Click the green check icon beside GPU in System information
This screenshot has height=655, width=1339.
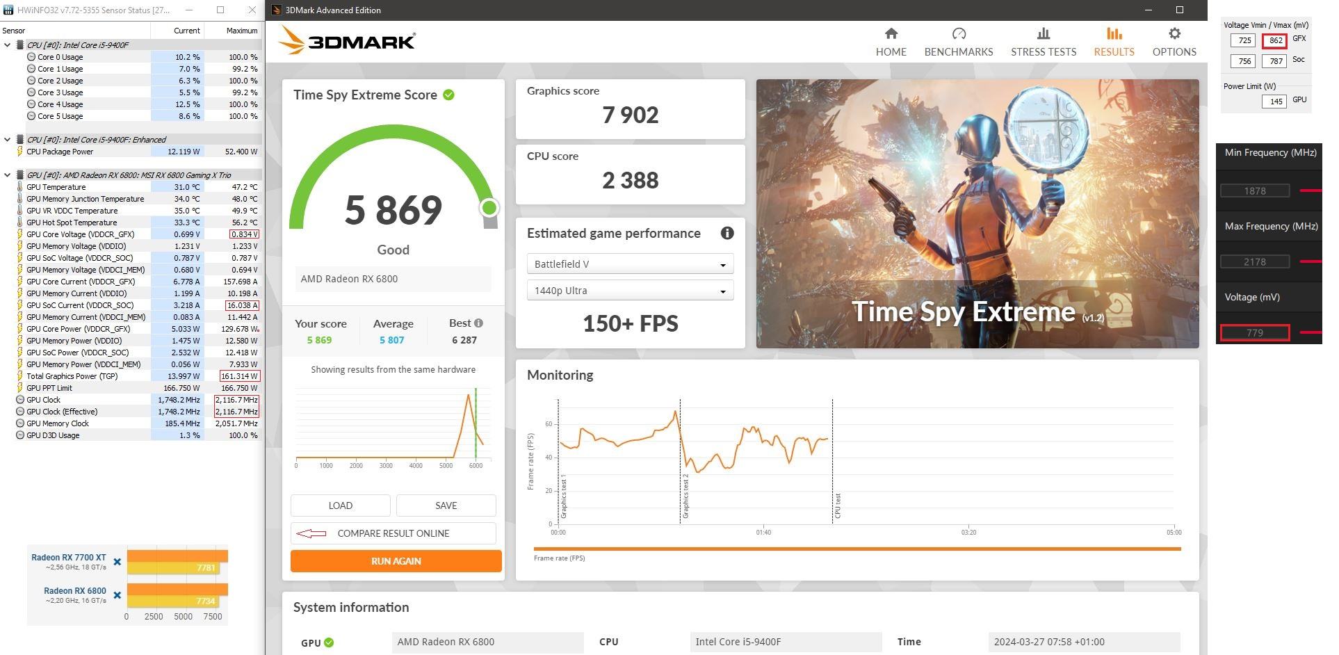329,642
